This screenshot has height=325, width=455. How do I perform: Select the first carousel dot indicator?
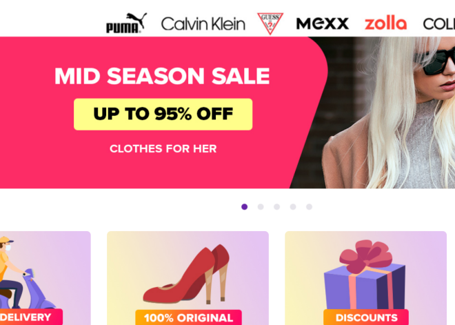244,207
